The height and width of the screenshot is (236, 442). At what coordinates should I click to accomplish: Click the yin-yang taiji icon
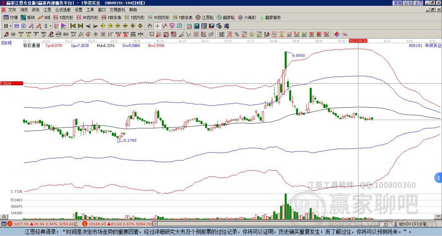click(x=337, y=34)
